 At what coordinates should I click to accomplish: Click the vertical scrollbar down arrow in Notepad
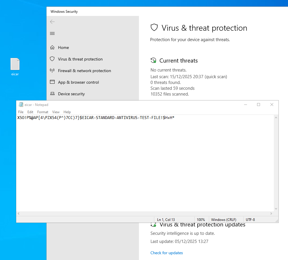click(276, 208)
